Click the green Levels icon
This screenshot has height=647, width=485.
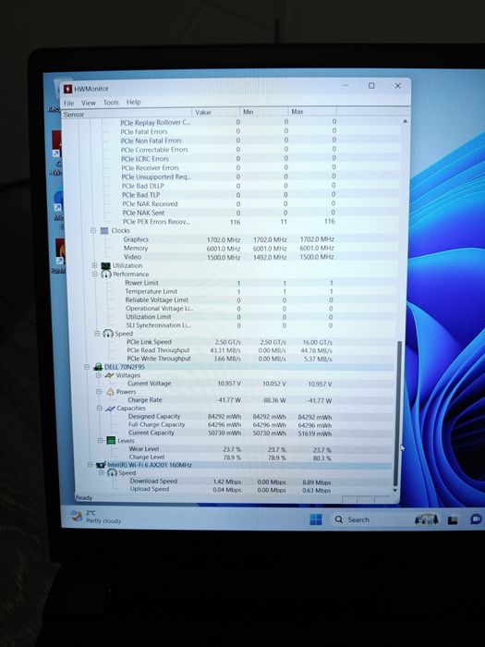tap(111, 440)
